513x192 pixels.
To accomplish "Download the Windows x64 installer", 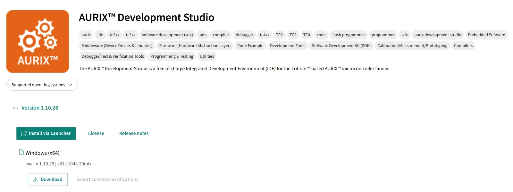I will (48, 179).
